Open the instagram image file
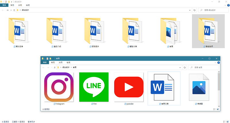Image resolution: width=230 pixels, height=123 pixels. point(59,87)
